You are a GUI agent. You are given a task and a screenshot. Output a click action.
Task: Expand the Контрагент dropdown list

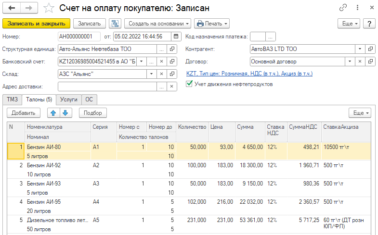click(360, 49)
